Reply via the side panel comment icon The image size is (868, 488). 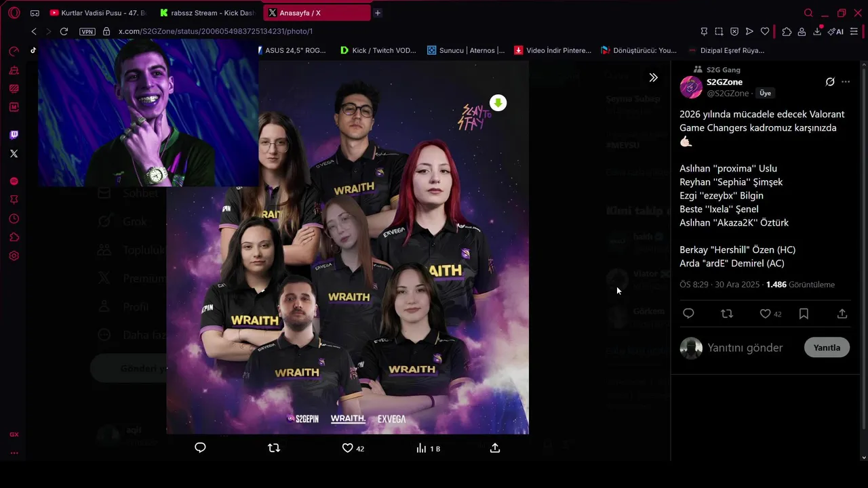tap(688, 314)
